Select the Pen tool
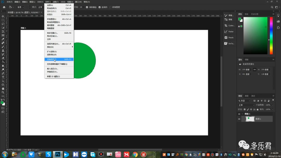 pyautogui.click(x=3, y=73)
